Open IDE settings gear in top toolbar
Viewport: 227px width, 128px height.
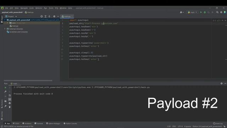click(221, 12)
